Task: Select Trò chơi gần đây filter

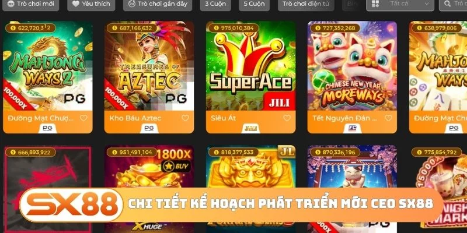Action: click(158, 4)
